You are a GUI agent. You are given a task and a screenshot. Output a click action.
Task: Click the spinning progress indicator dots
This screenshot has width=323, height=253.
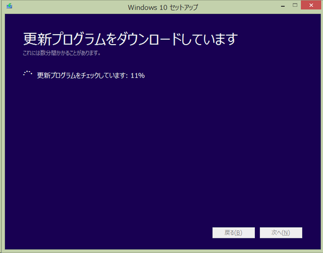[28, 74]
